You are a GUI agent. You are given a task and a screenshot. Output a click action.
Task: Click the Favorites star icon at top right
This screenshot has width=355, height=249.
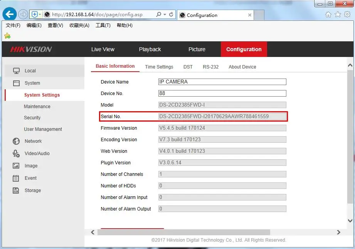tap(338, 15)
